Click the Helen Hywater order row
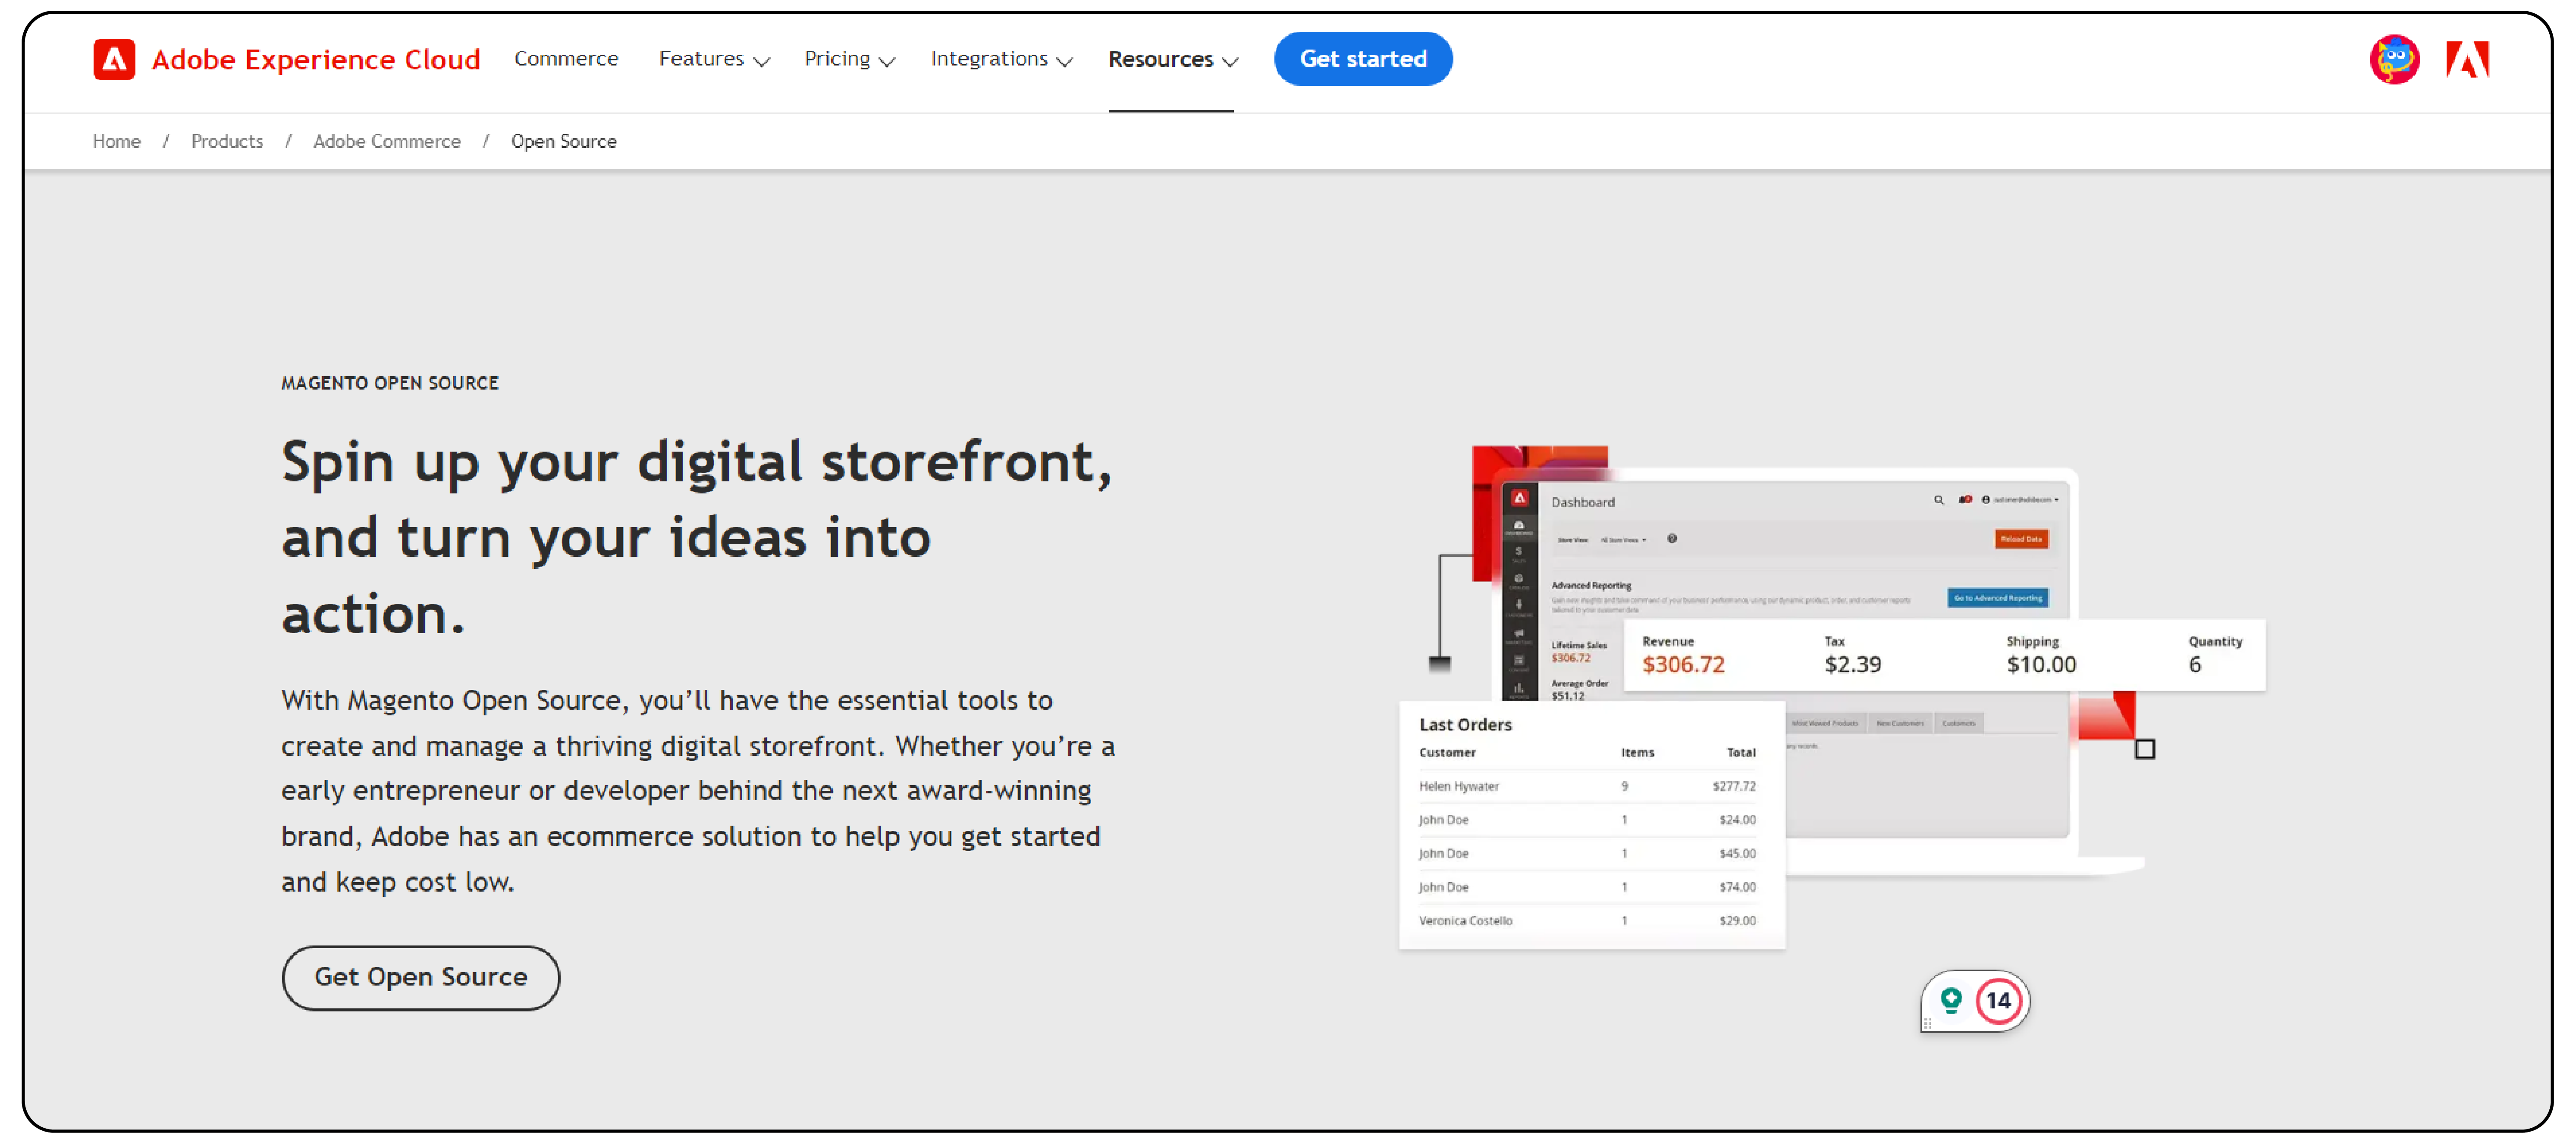 coord(1587,786)
